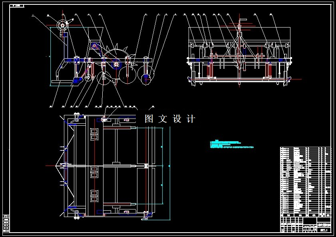Select the triangular hitch frame in the plan view
This screenshot has width=336, height=237.
[65, 166]
